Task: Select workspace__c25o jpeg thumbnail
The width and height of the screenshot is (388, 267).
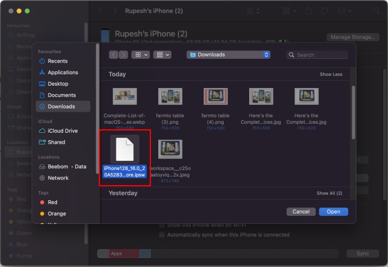Action: pos(170,149)
